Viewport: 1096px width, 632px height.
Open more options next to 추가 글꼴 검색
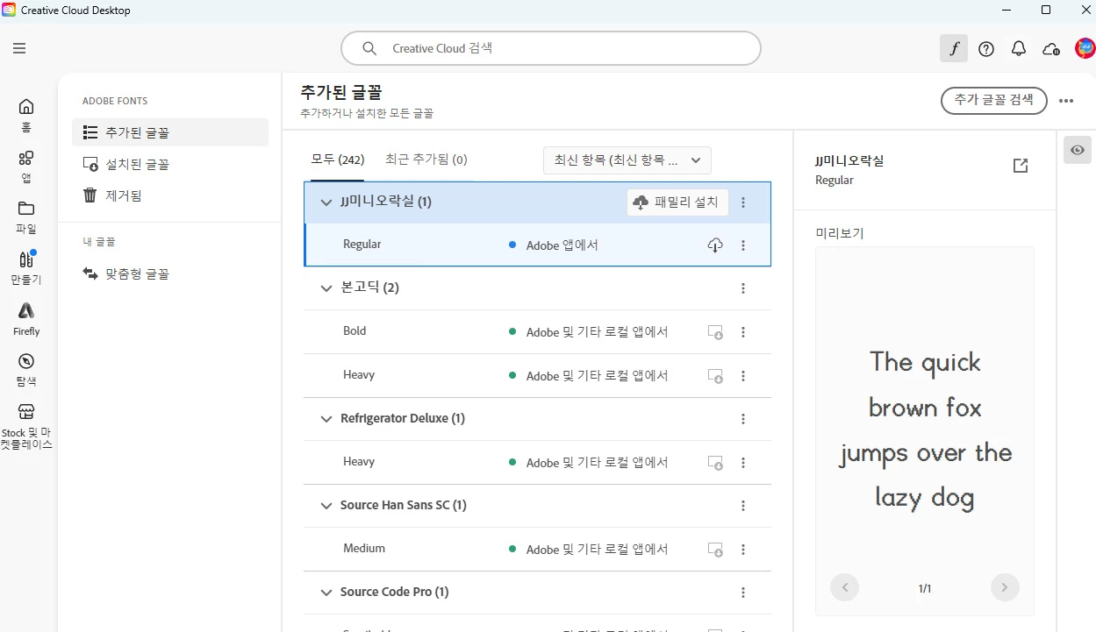[x=1066, y=101]
